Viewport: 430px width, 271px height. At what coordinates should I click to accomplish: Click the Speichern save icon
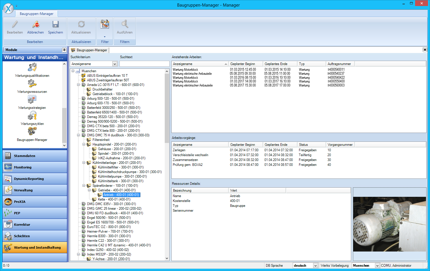click(55, 25)
